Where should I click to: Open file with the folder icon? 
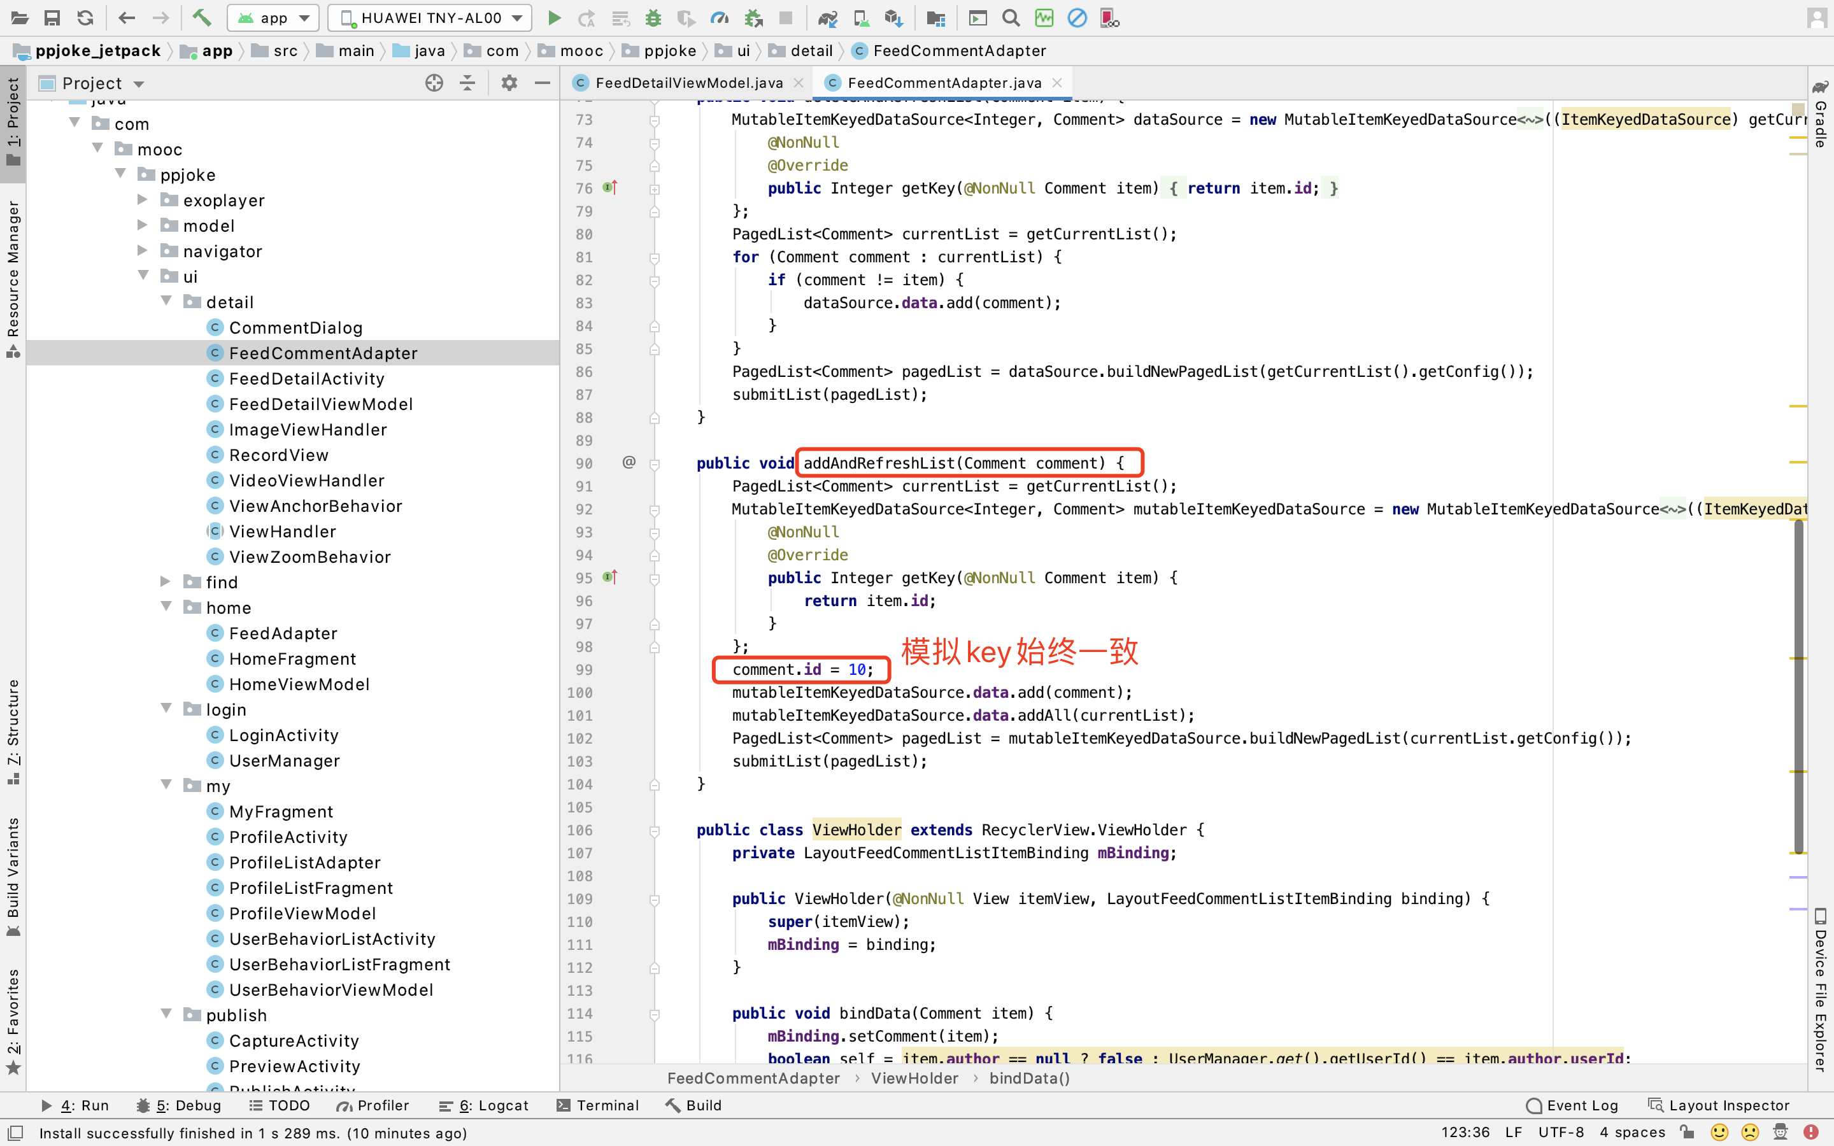point(20,17)
